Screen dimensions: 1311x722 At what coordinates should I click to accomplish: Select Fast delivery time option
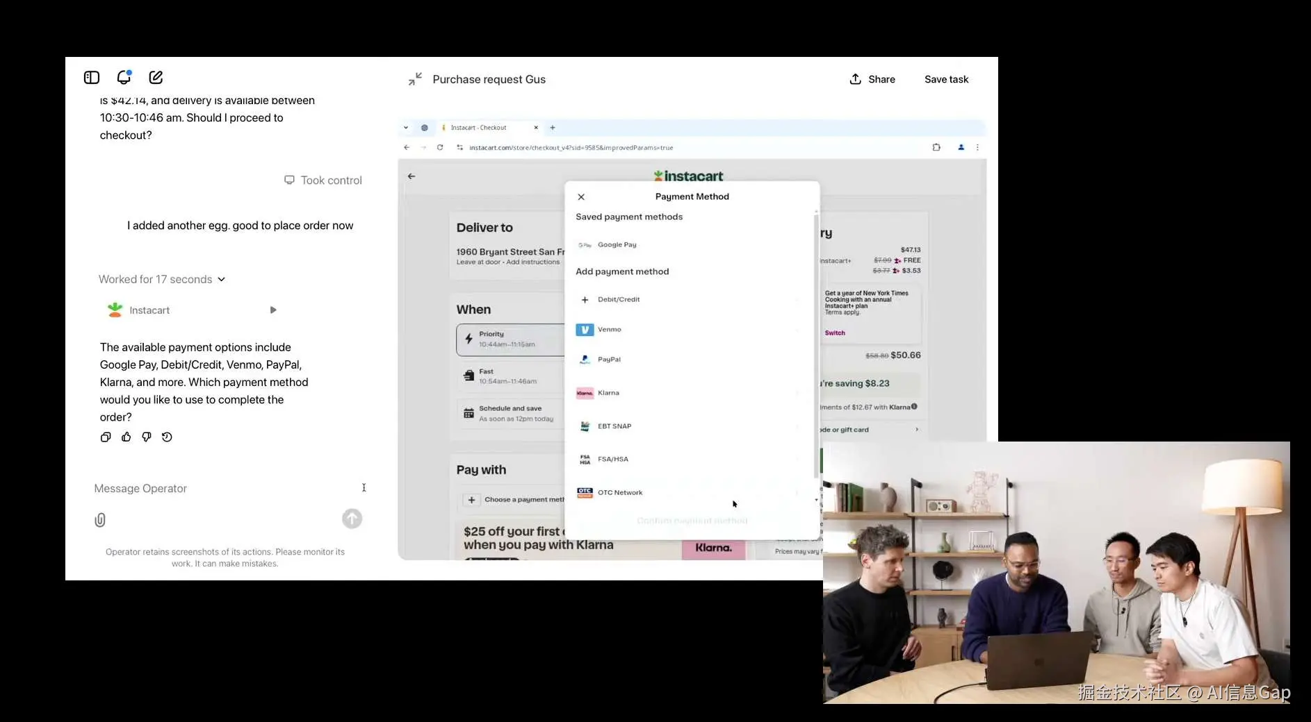coord(512,376)
